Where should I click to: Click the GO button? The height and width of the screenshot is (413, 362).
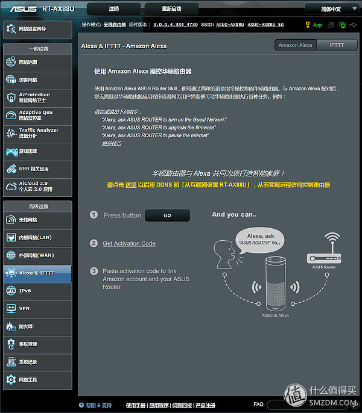click(x=167, y=215)
